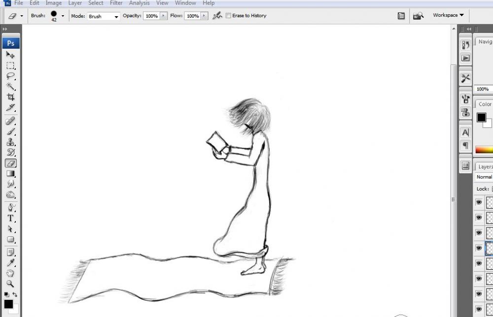Select the Clone Stamp tool

(10, 142)
